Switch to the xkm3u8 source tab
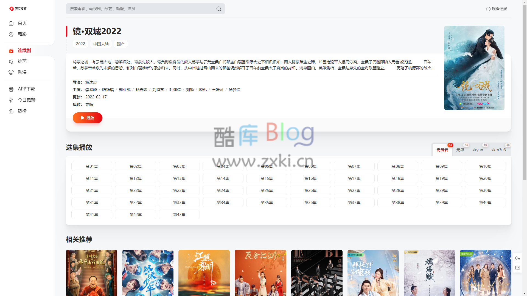Image resolution: width=527 pixels, height=296 pixels. (498, 150)
